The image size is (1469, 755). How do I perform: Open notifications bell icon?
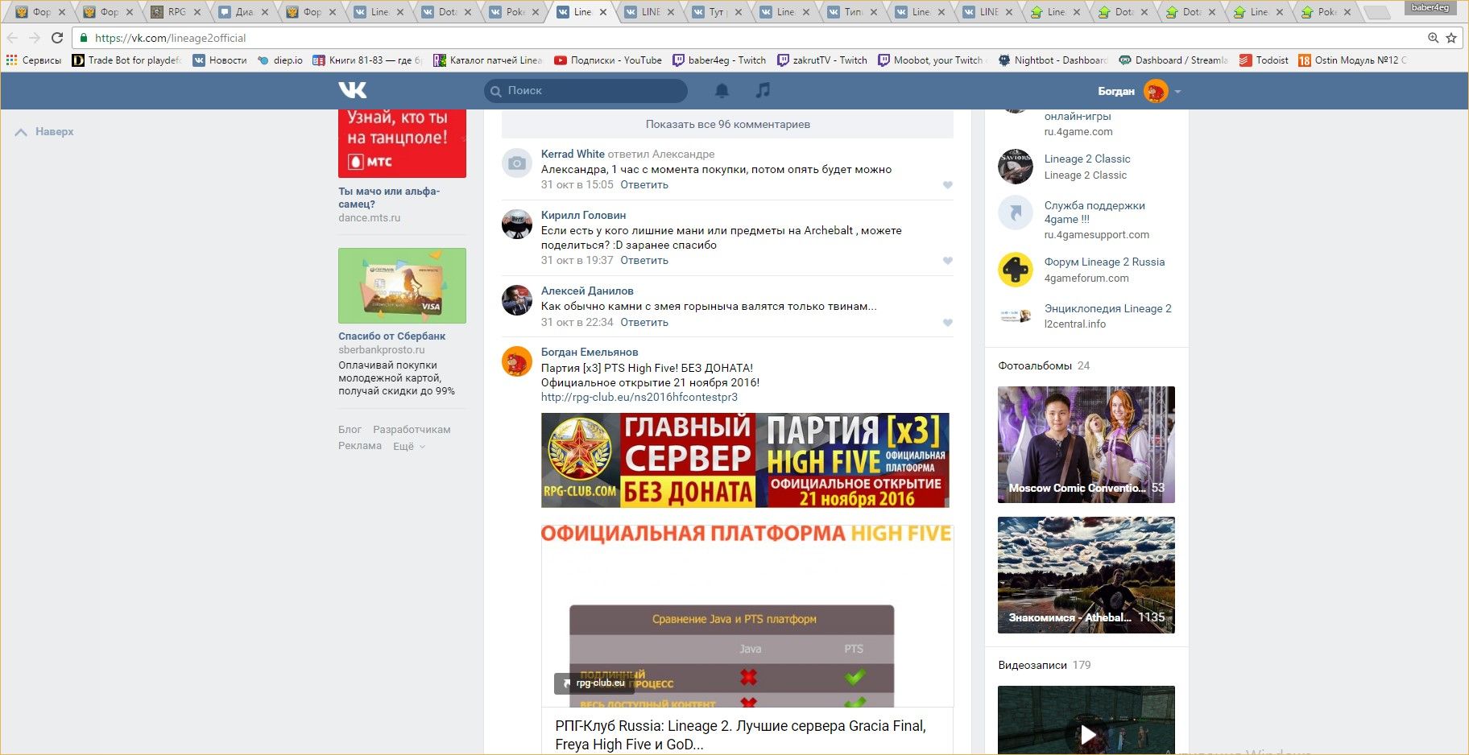tap(722, 90)
